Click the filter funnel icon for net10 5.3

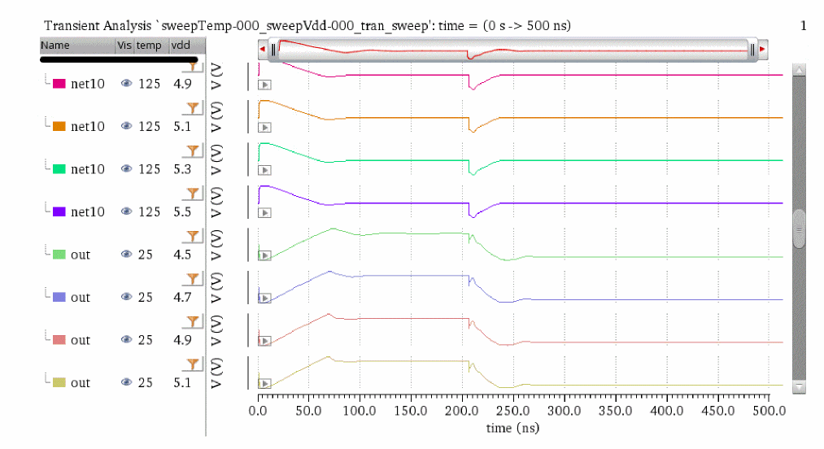click(193, 150)
